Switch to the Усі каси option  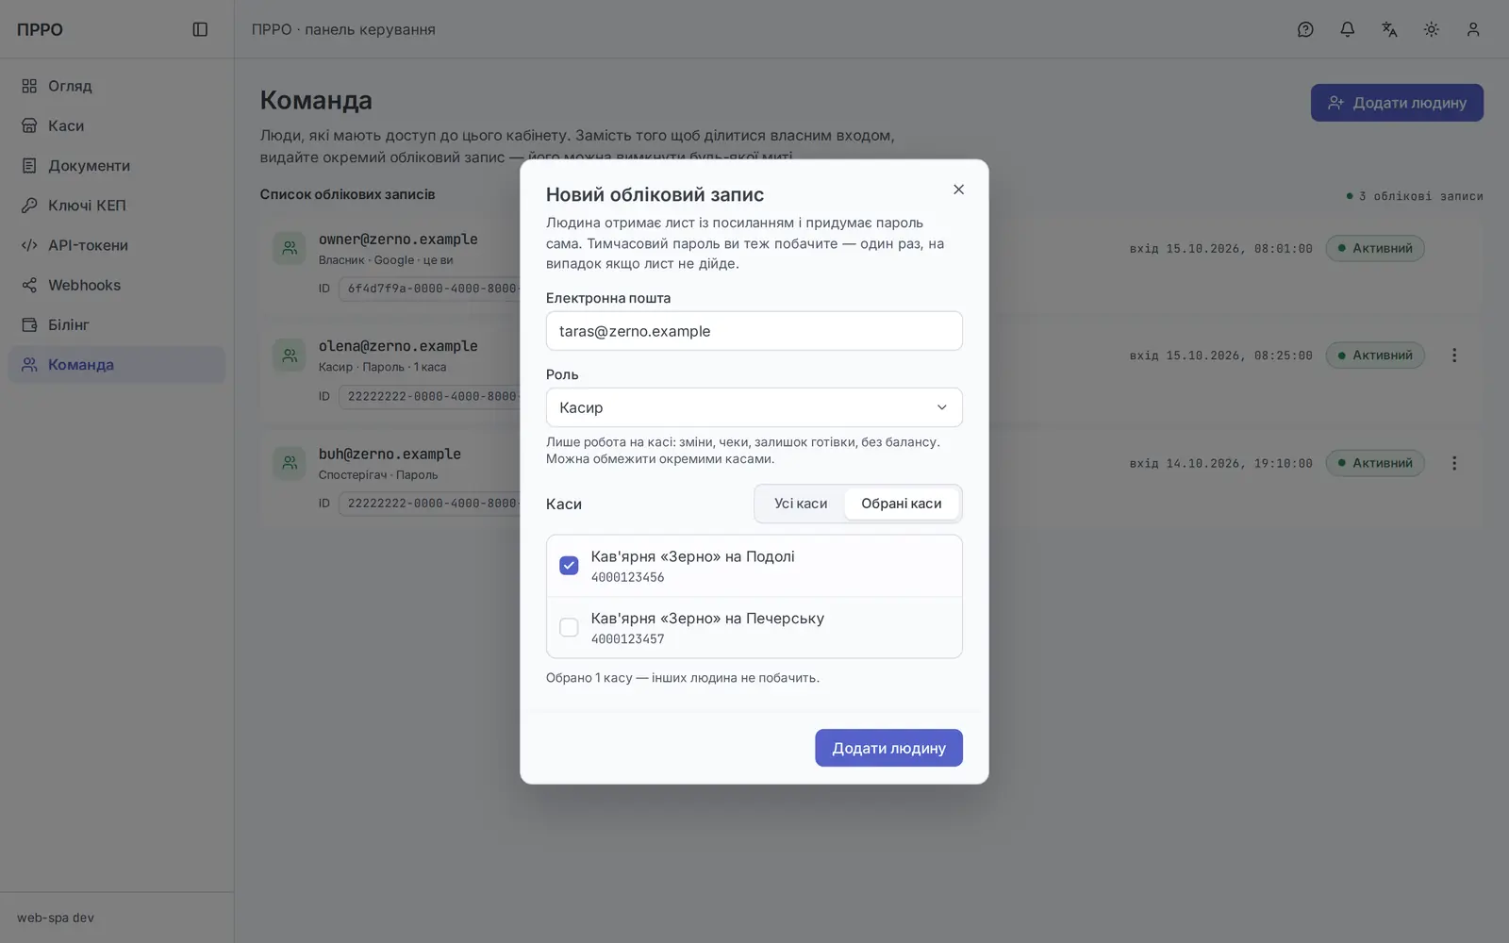pos(801,504)
